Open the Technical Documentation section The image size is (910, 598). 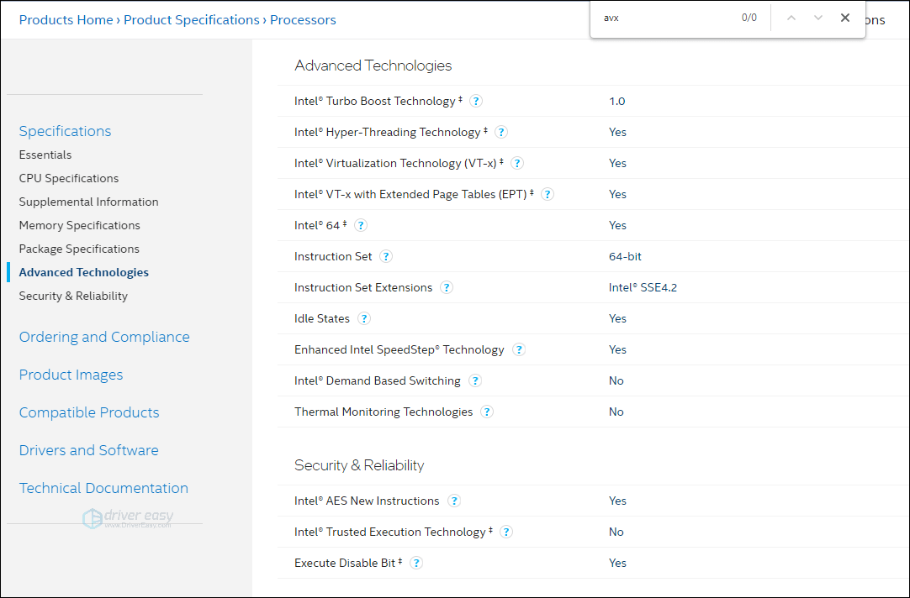pyautogui.click(x=103, y=488)
